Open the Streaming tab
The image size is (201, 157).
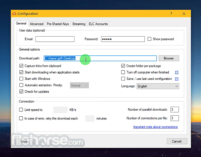click(x=79, y=24)
